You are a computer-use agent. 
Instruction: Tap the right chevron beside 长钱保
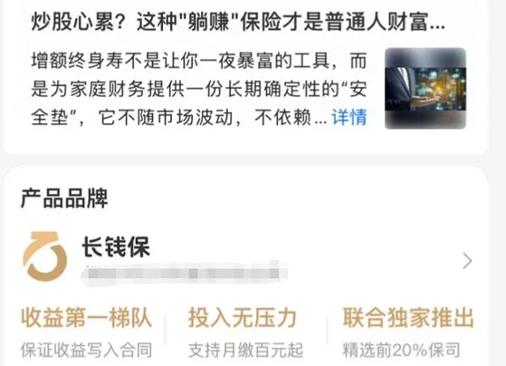click(467, 261)
